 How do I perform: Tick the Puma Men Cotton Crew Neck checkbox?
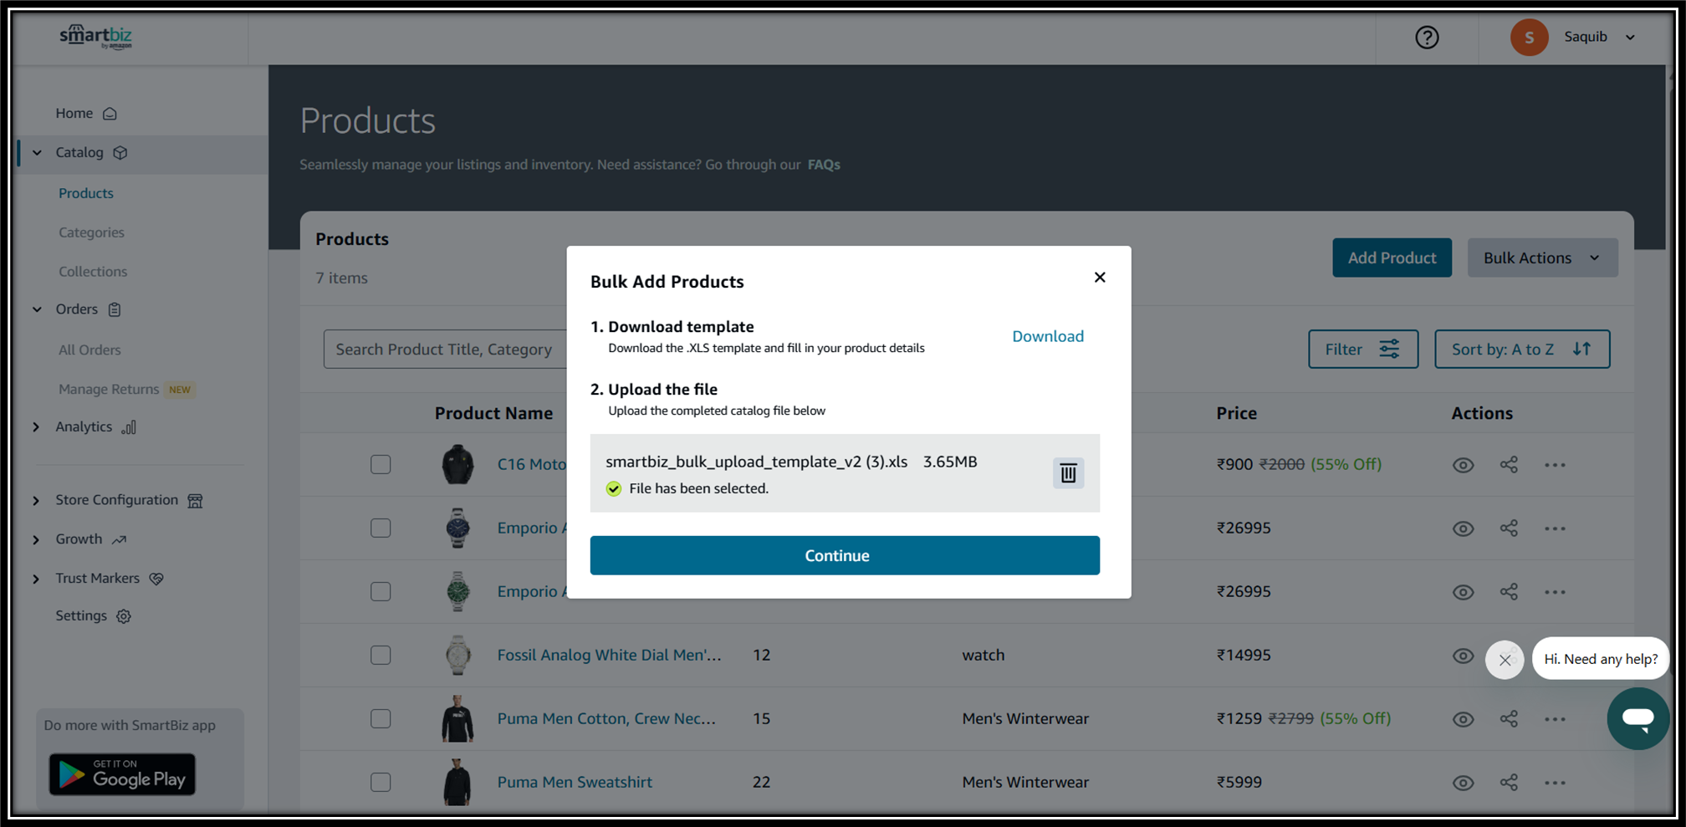381,718
